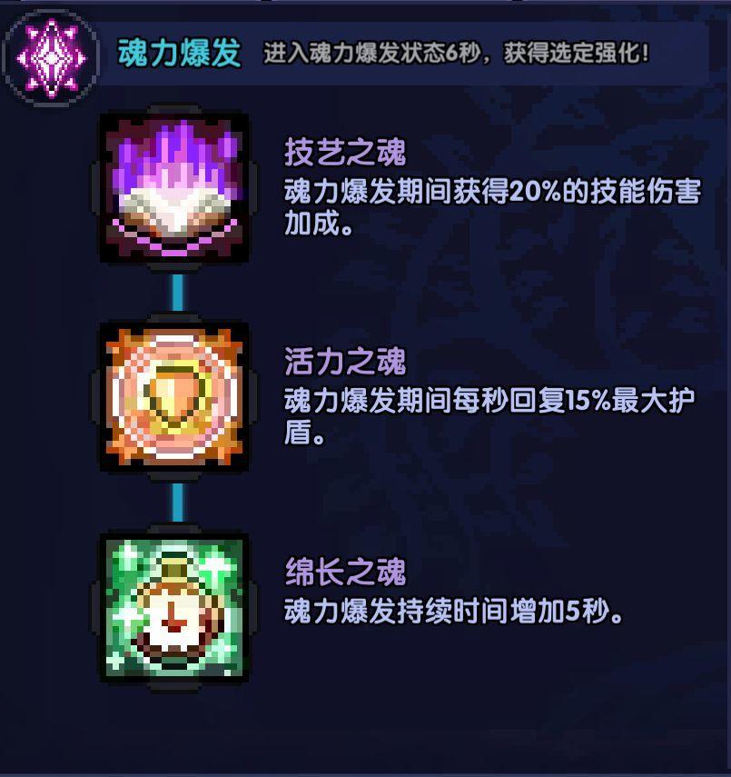
Task: Click the 6秒 duration in header text
Action: (x=462, y=53)
